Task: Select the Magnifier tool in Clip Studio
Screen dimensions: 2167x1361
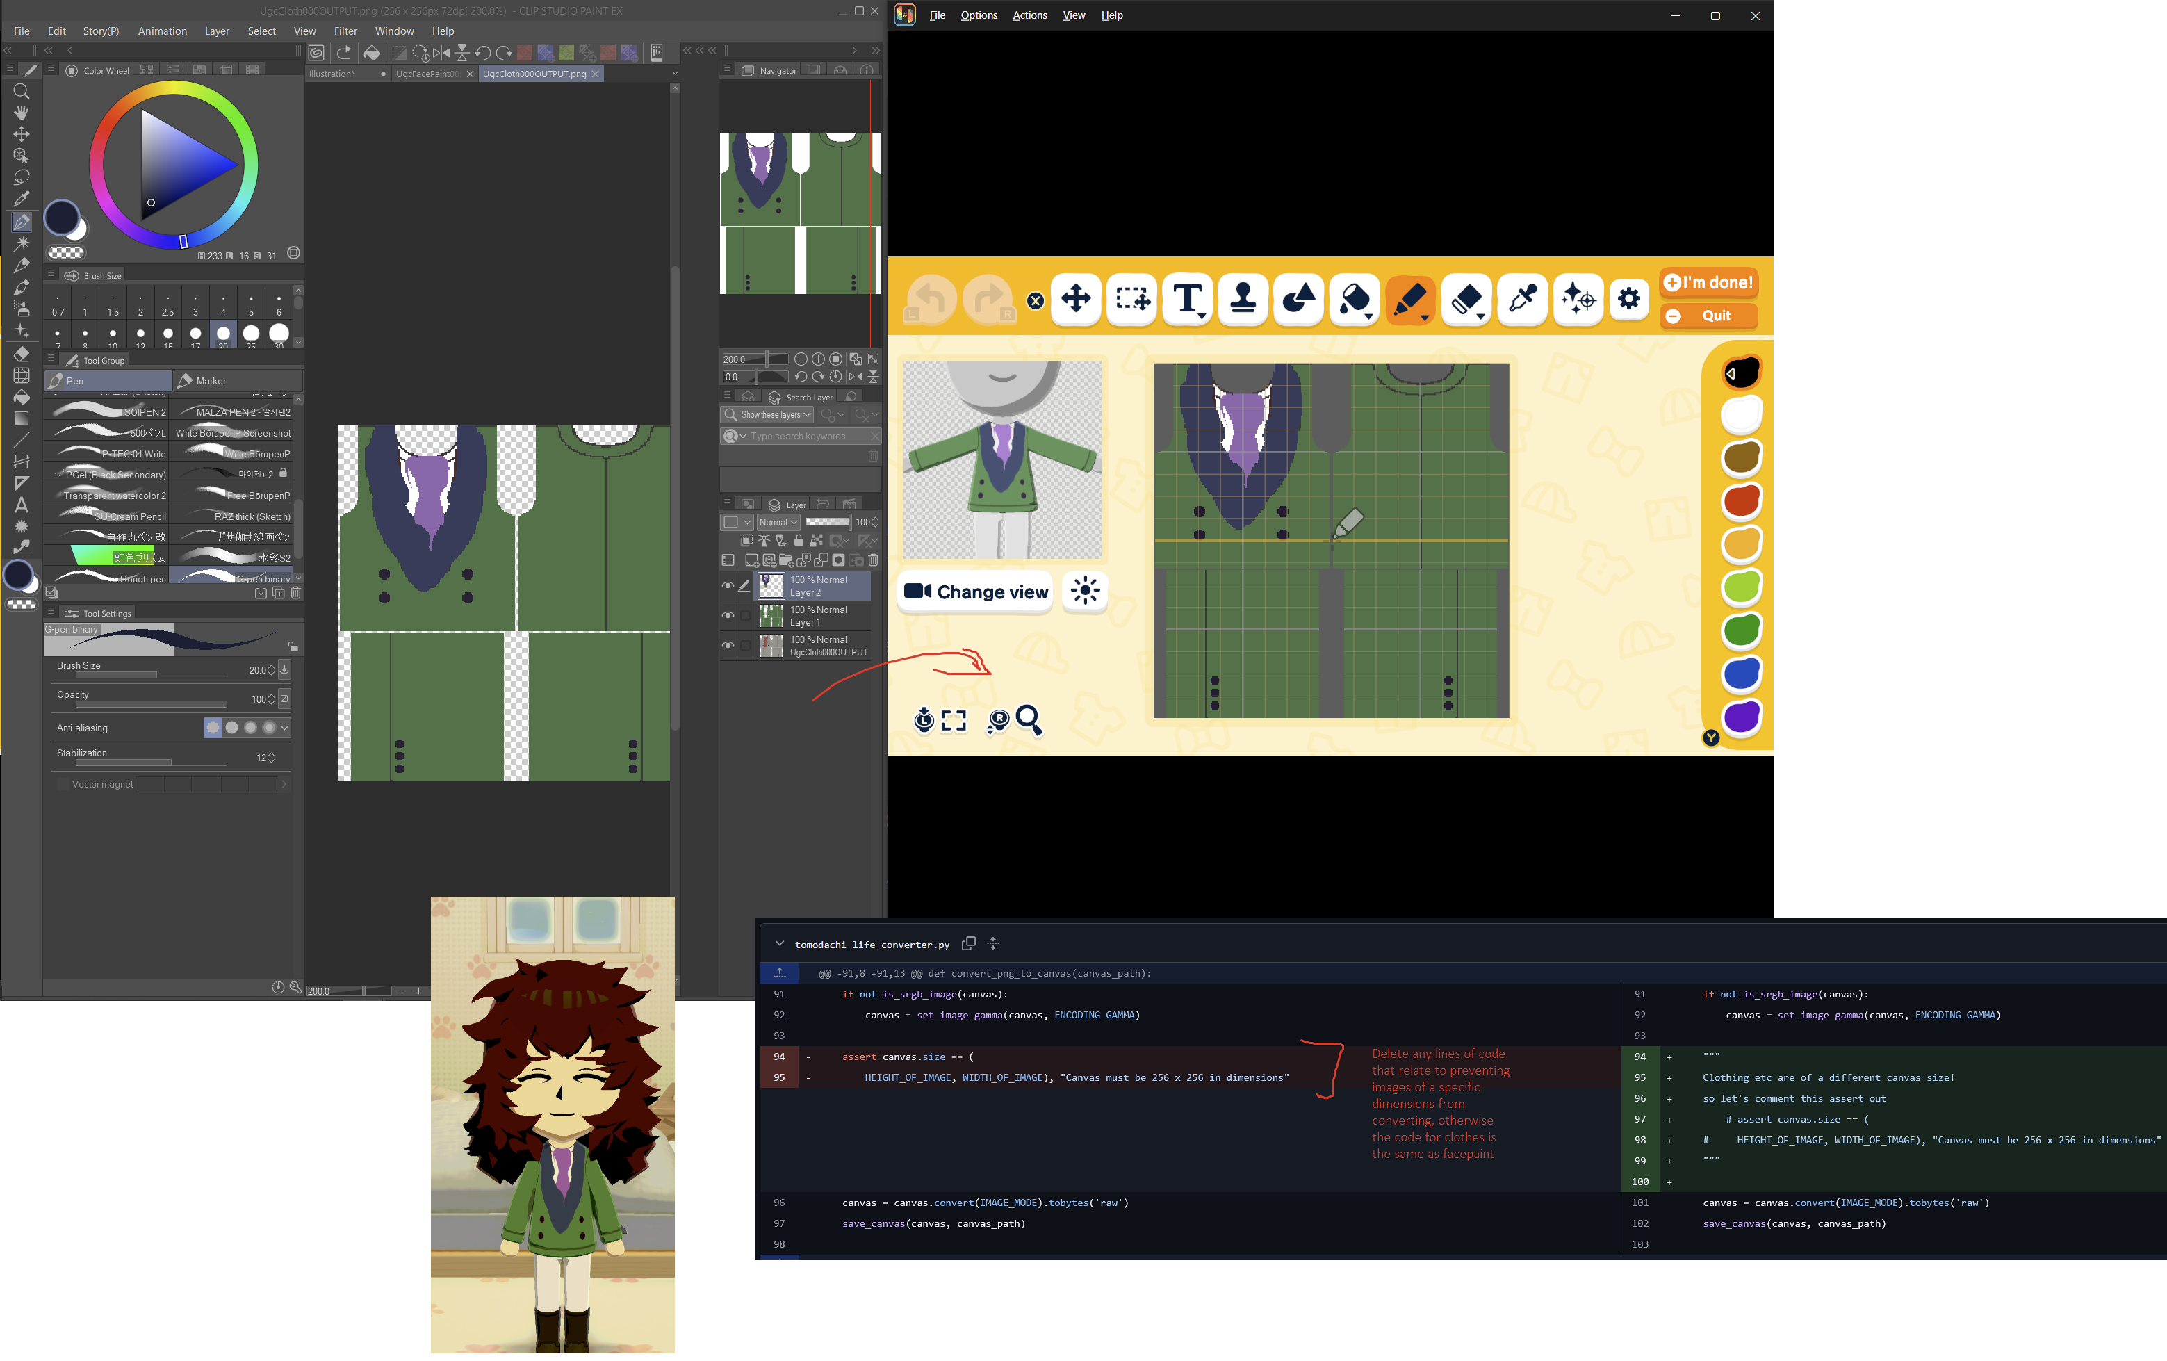Action: 22,91
